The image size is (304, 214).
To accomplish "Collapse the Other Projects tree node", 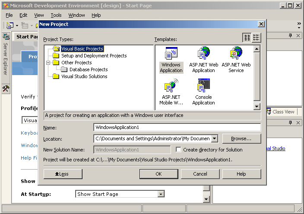I will coord(48,63).
